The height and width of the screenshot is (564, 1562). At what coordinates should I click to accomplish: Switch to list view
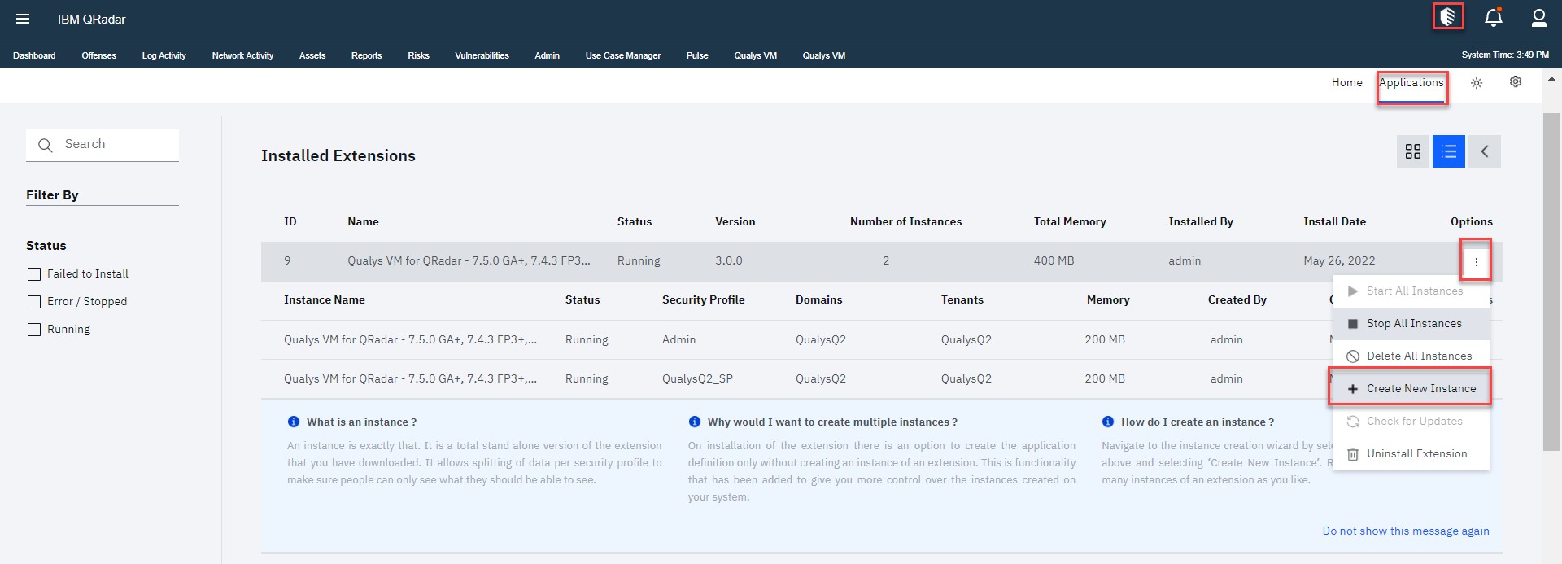point(1448,151)
